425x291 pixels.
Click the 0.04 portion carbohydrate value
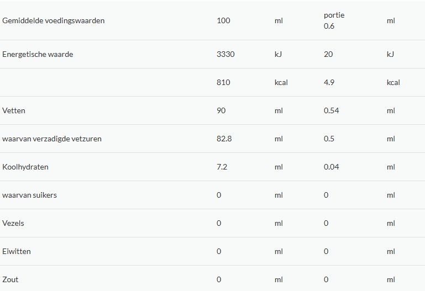331,167
